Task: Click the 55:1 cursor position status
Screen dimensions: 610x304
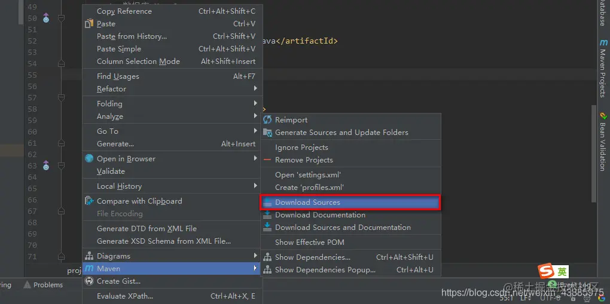Action: (x=506, y=298)
